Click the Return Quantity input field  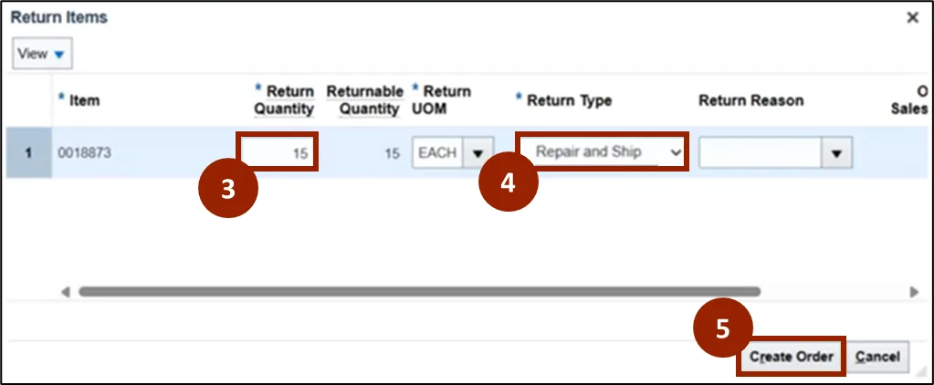point(278,153)
